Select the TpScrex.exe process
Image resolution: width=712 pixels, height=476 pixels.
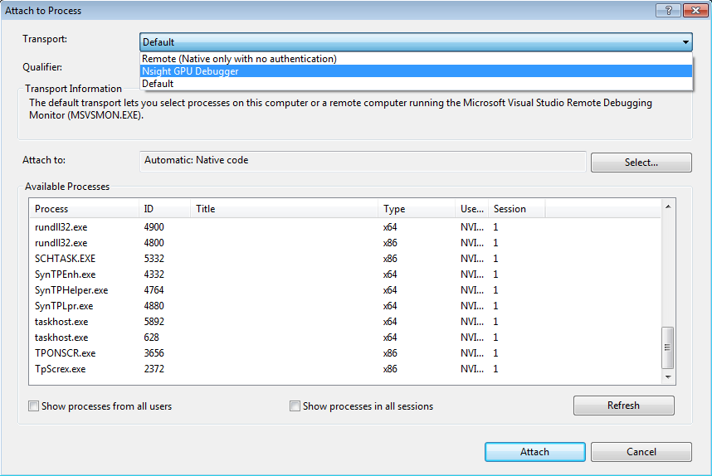(x=345, y=369)
